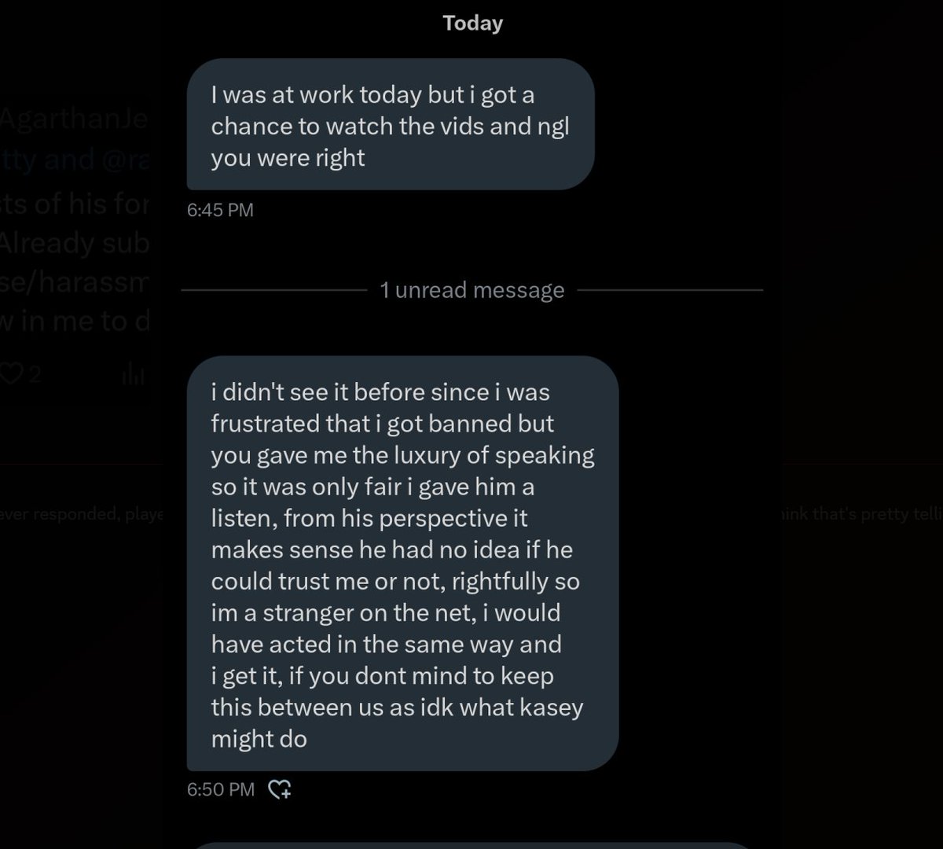Click the 6:50 PM timestamp

pos(220,788)
